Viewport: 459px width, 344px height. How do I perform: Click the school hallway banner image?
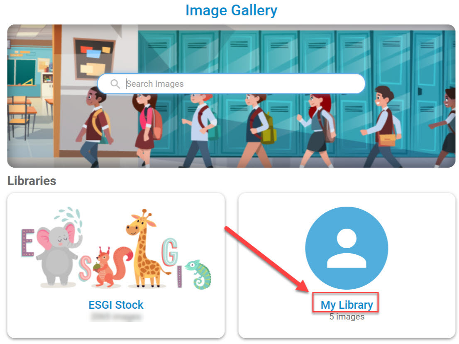pos(231,96)
